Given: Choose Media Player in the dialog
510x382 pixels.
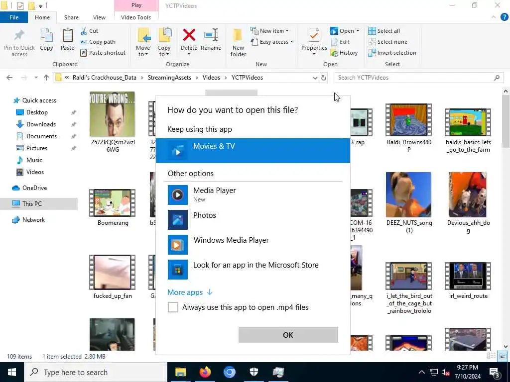Looking at the screenshot, I should [253, 194].
